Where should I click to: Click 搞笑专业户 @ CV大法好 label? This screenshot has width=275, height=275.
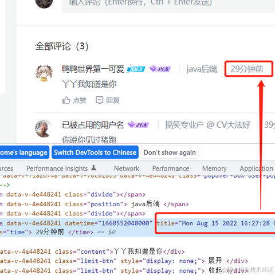click(207, 125)
